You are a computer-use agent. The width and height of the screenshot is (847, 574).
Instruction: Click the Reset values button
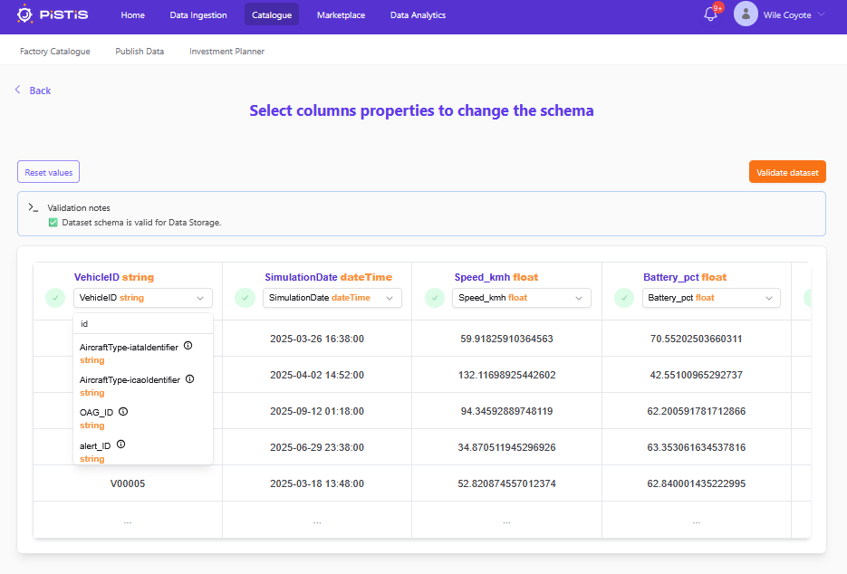tap(49, 172)
